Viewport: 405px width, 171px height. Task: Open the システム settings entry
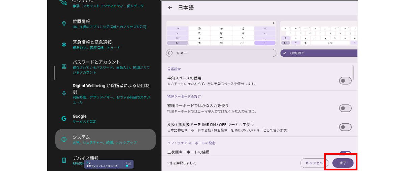pyautogui.click(x=105, y=139)
